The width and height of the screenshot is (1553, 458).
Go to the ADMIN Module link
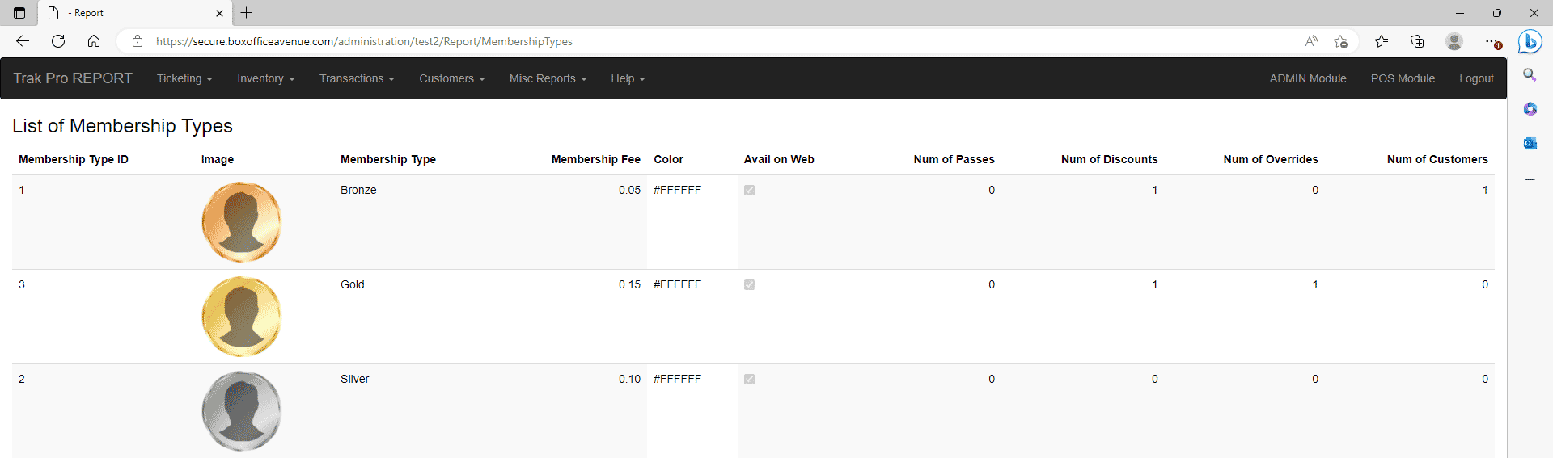click(x=1308, y=78)
